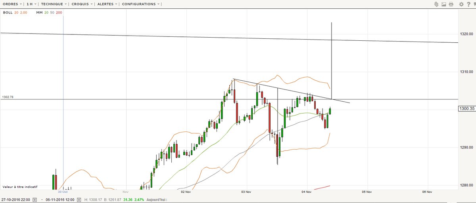Click the red MM 200 value
476x203 pixels.
[x=59, y=13]
